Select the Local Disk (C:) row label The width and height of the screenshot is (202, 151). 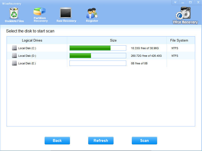click(x=27, y=48)
